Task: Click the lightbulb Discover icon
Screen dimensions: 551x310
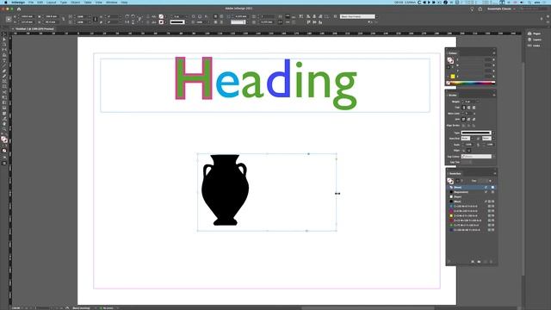Action: [472, 9]
